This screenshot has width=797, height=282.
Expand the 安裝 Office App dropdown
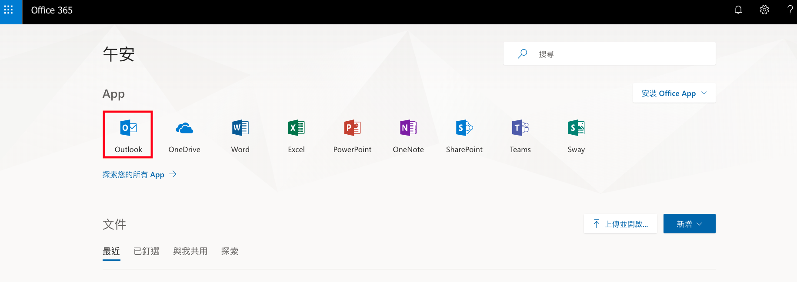point(674,93)
